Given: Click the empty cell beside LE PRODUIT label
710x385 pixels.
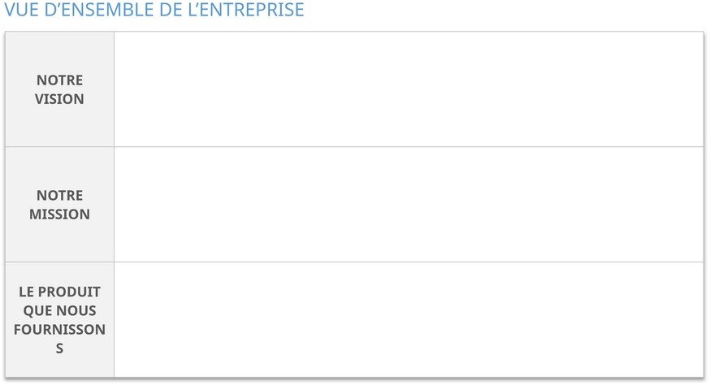Looking at the screenshot, I should point(409,319).
